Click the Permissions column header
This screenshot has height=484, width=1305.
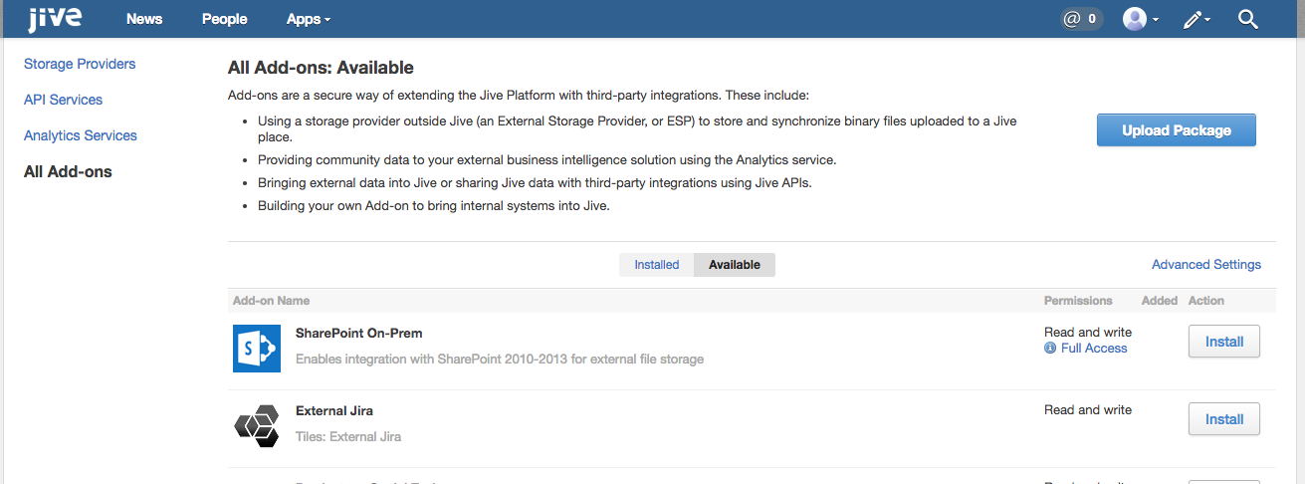pos(1078,301)
